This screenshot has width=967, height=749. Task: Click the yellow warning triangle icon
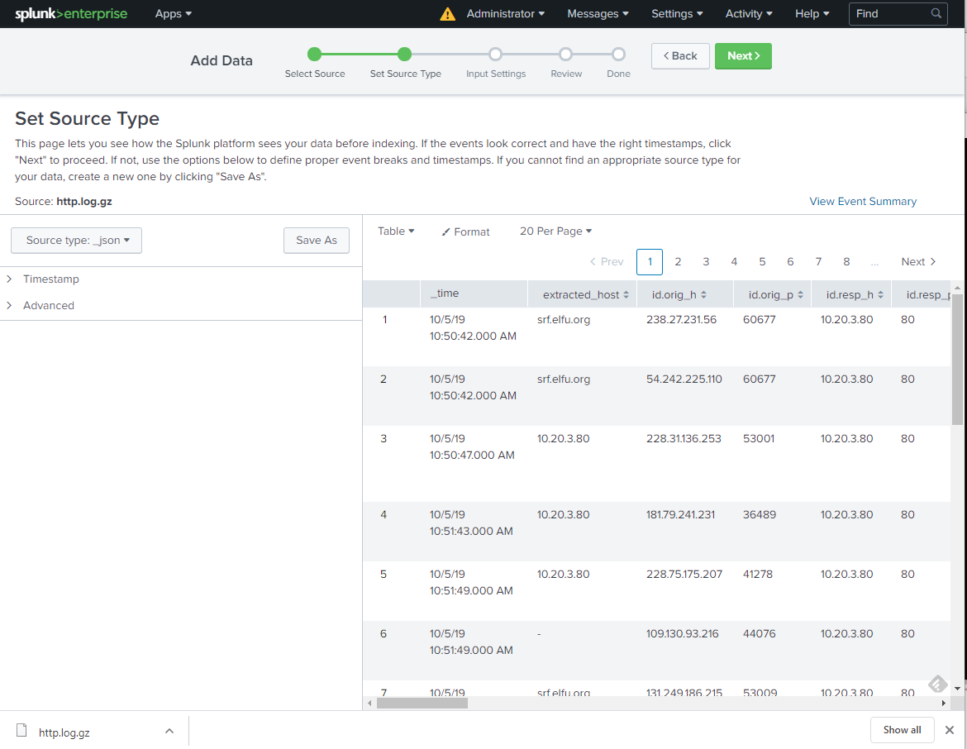pos(447,14)
